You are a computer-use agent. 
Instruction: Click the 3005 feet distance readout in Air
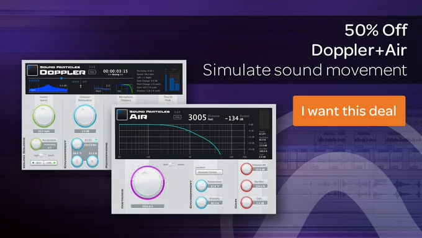pyautogui.click(x=204, y=117)
